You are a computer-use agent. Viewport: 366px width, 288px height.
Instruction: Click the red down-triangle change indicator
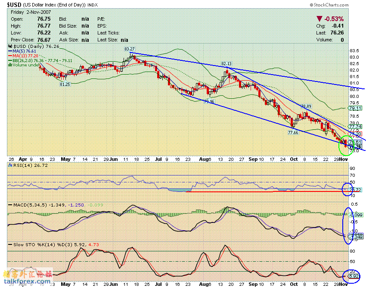click(x=319, y=19)
